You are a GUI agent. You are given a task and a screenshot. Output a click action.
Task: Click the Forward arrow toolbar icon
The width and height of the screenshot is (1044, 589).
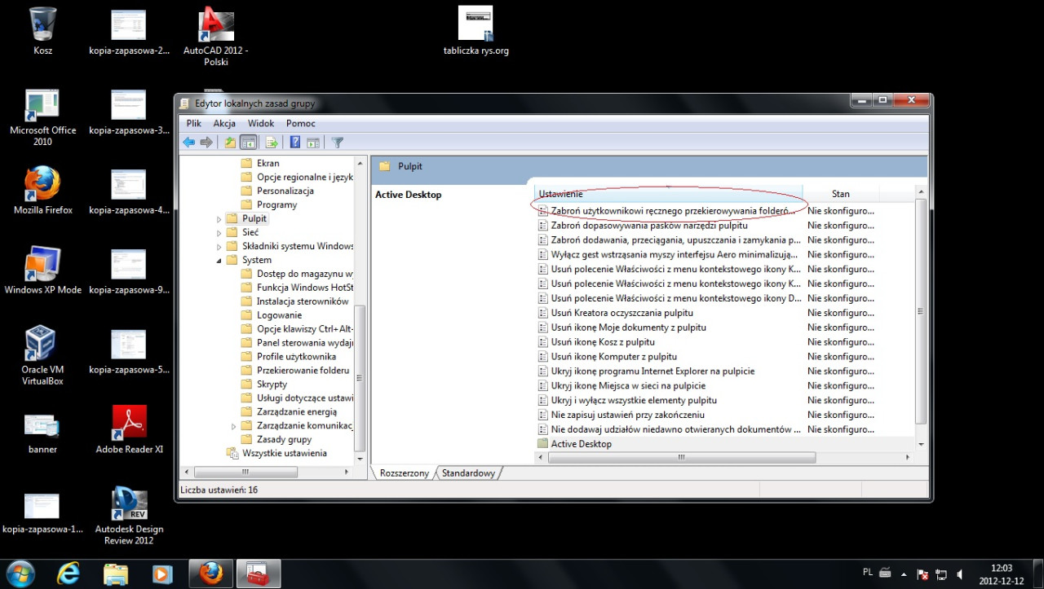coord(206,143)
